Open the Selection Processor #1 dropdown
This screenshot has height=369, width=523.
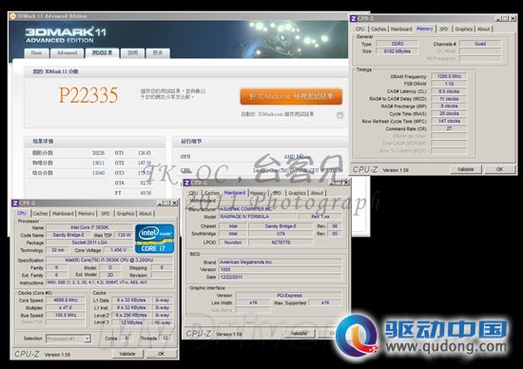[87, 339]
